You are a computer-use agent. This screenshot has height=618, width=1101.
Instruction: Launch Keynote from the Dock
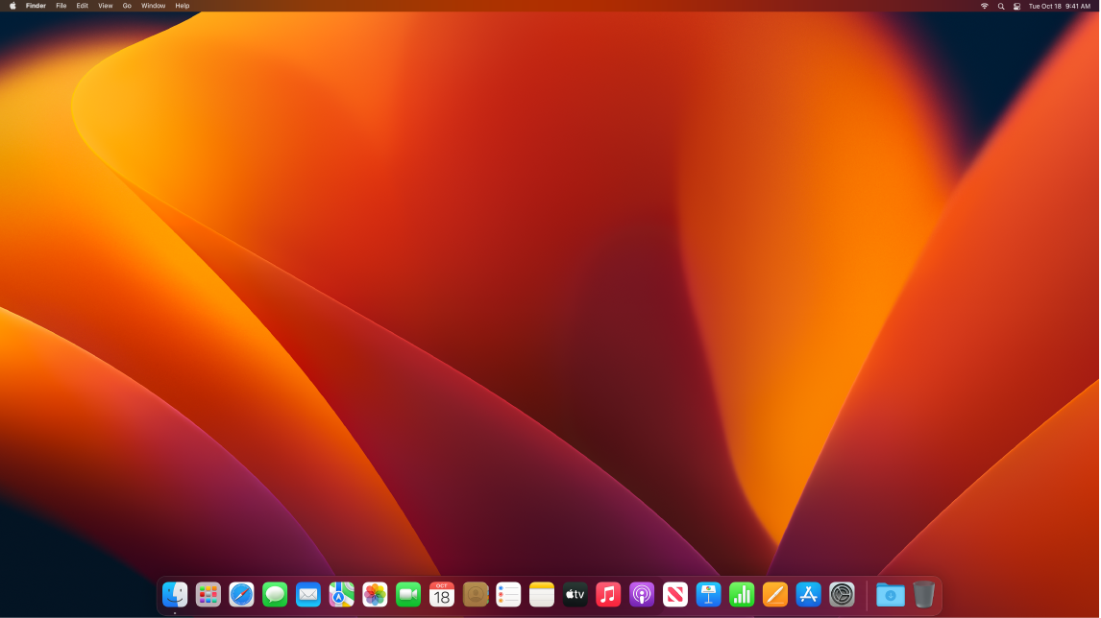(708, 595)
